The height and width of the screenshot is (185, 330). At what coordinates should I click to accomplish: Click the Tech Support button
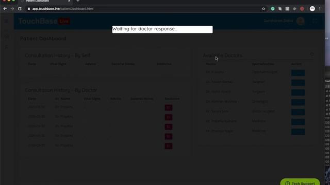coord(300,182)
